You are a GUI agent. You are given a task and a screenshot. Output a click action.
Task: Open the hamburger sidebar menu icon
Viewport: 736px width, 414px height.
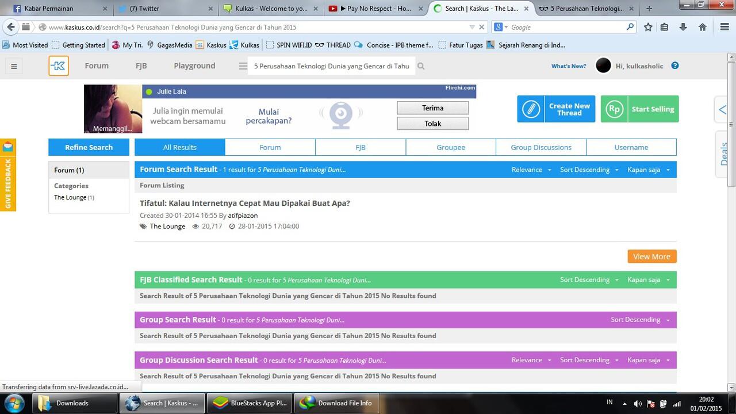tap(14, 66)
